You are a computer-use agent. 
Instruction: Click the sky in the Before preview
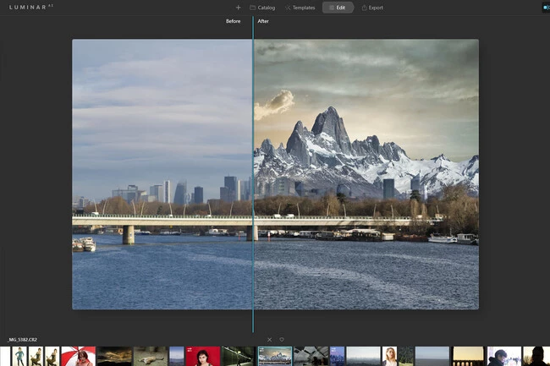pos(161,101)
